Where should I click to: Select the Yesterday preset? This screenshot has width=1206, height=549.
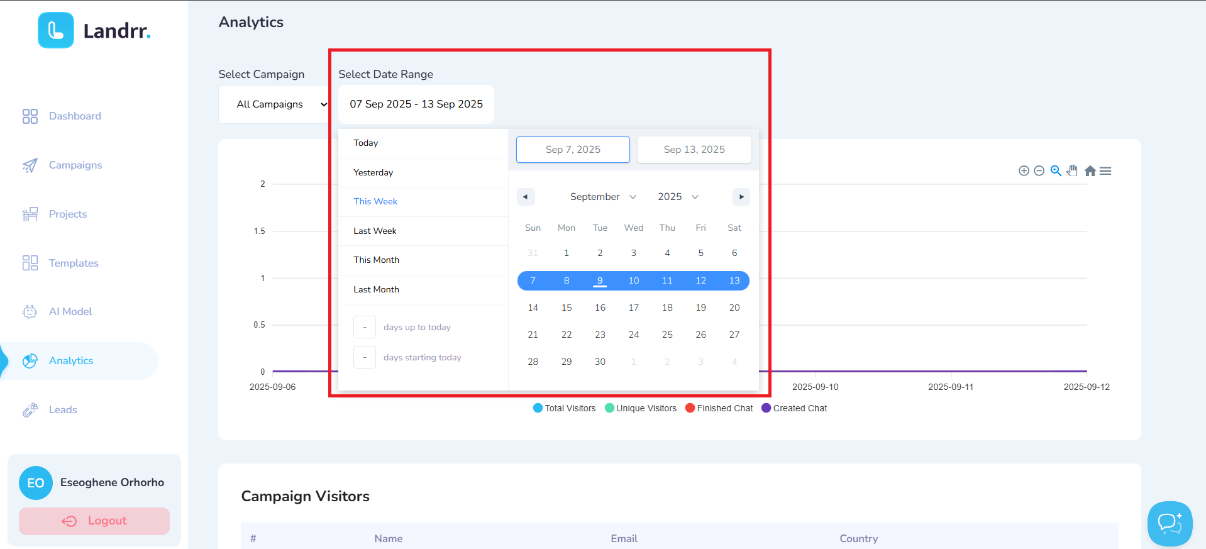pyautogui.click(x=423, y=172)
